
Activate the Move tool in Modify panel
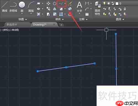coord(48,4)
